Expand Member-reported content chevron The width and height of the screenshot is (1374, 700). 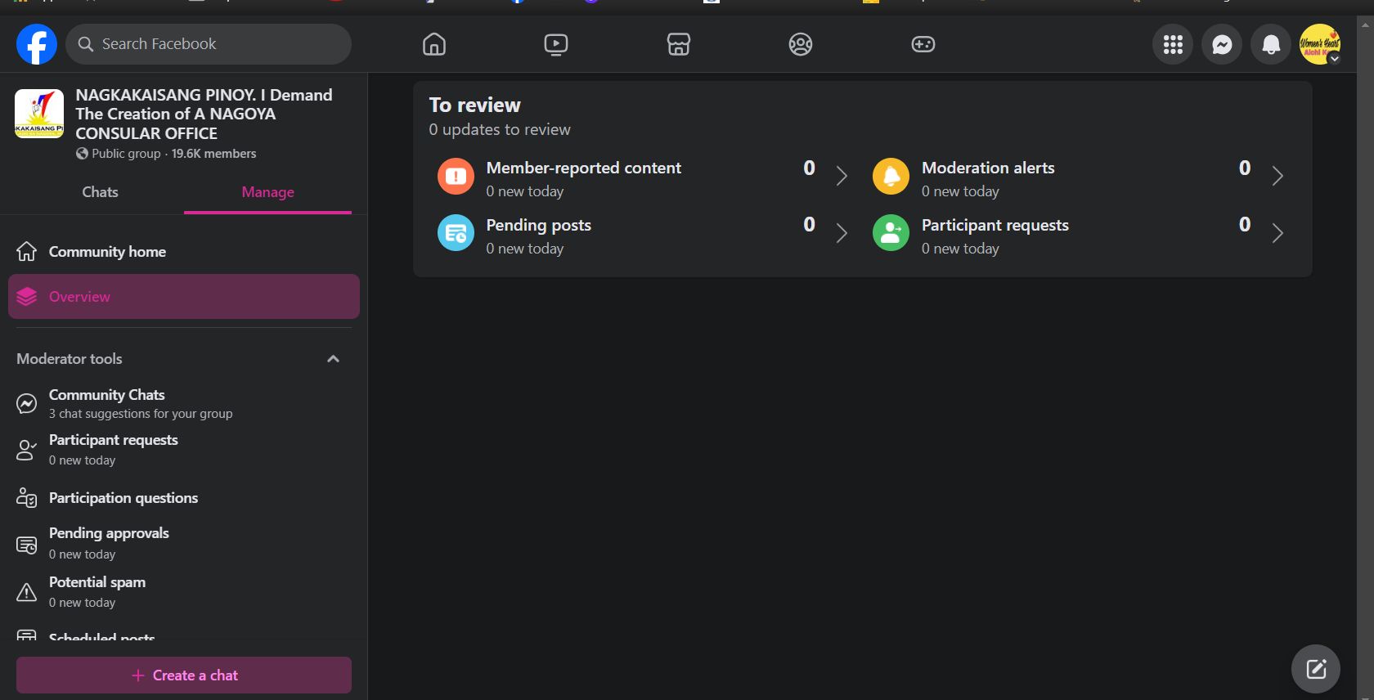(x=842, y=176)
